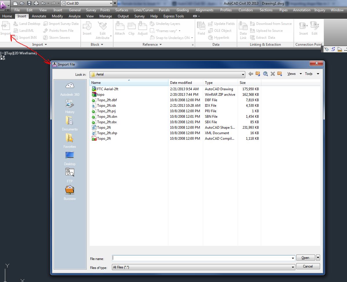Open the LandXML import tool

(24, 30)
